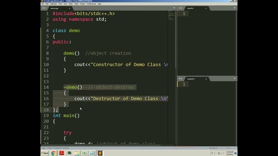The height and width of the screenshot is (156, 278).
Task: Open Adobe Reader from the taskbar
Action: click(x=62, y=153)
